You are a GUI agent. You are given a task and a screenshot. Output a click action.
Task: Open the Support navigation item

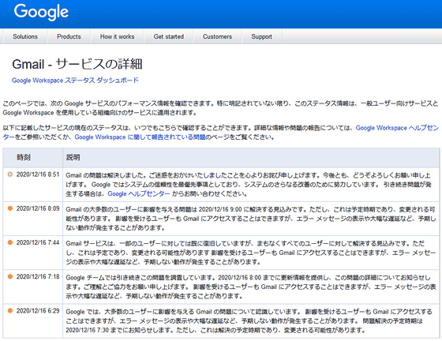(261, 36)
